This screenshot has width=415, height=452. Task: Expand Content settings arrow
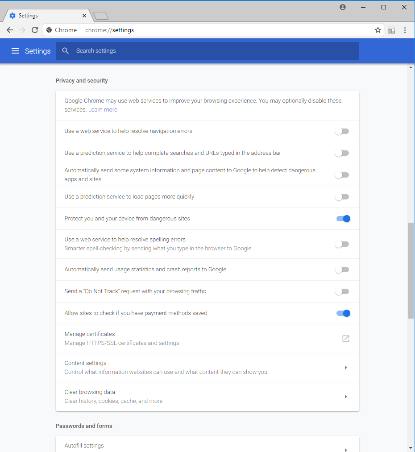point(346,368)
